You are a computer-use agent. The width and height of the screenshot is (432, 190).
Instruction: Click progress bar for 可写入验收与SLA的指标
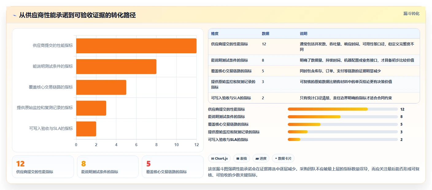coord(343,139)
